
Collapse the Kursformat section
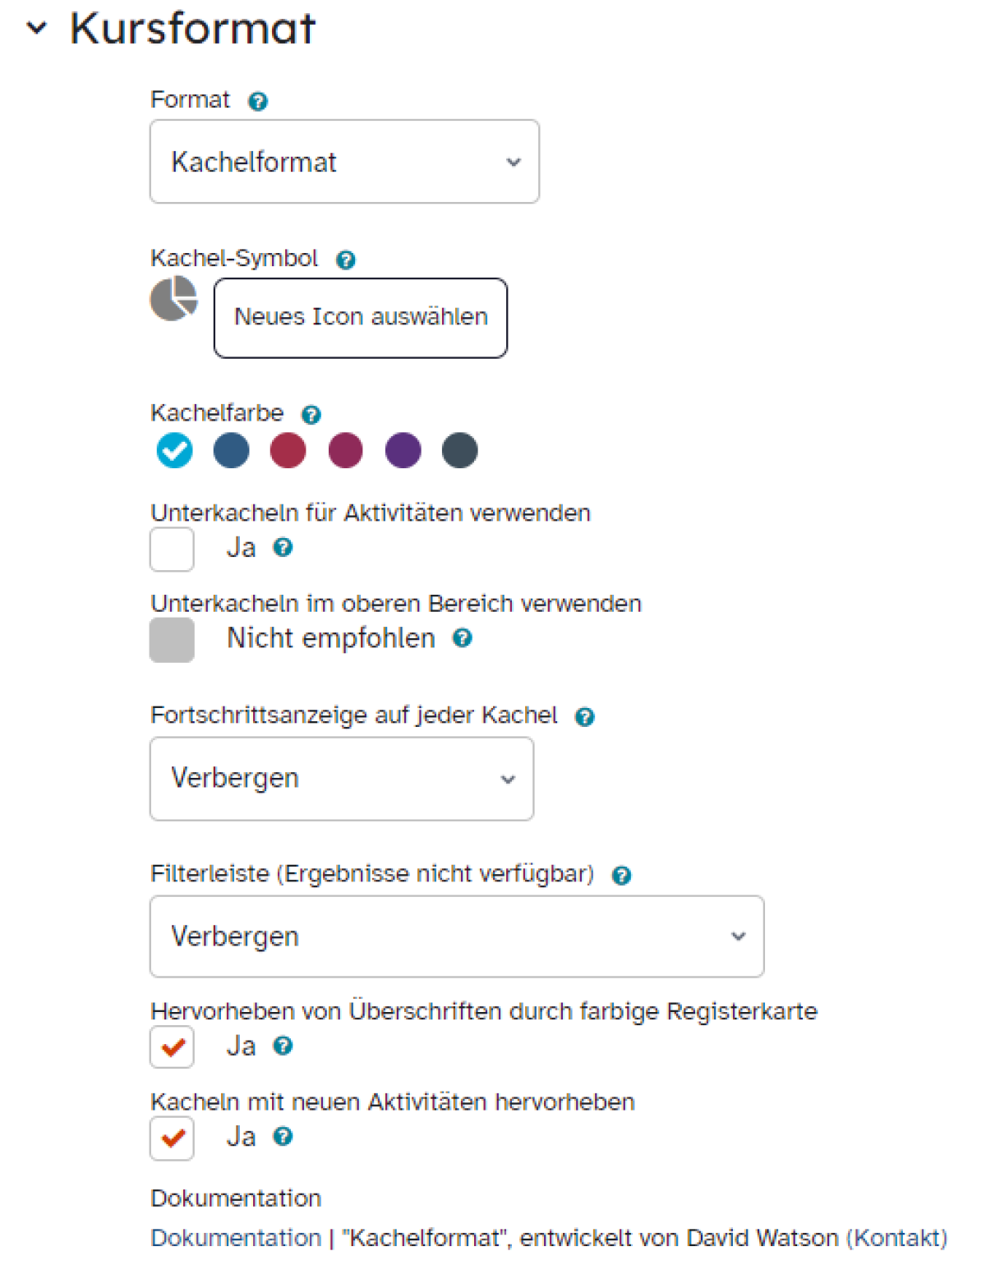(37, 28)
